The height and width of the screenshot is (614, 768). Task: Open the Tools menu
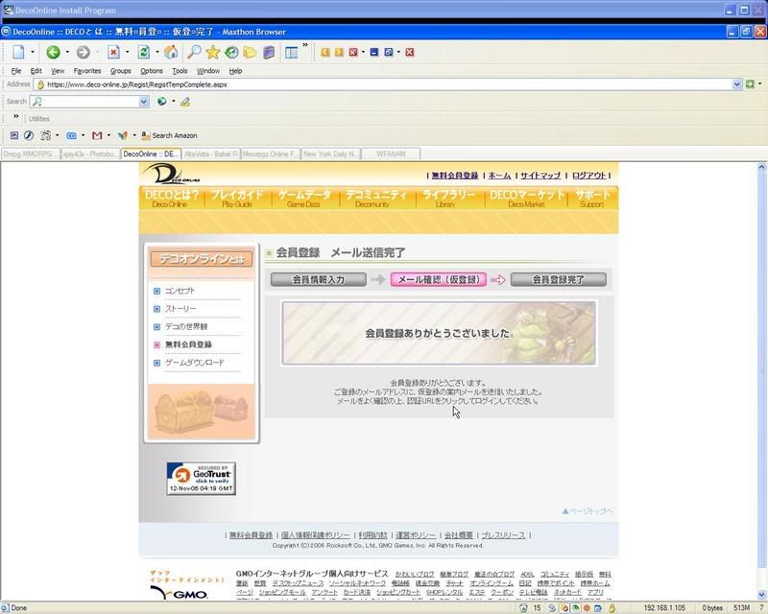[x=180, y=71]
